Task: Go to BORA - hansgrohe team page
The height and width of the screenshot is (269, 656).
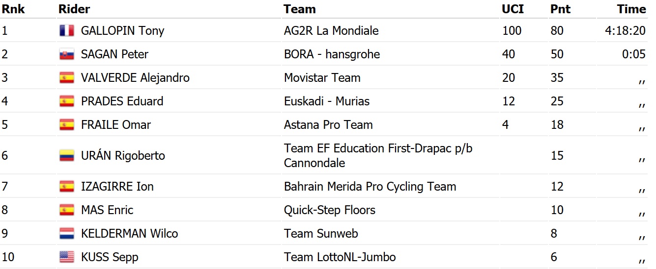Action: [x=332, y=54]
